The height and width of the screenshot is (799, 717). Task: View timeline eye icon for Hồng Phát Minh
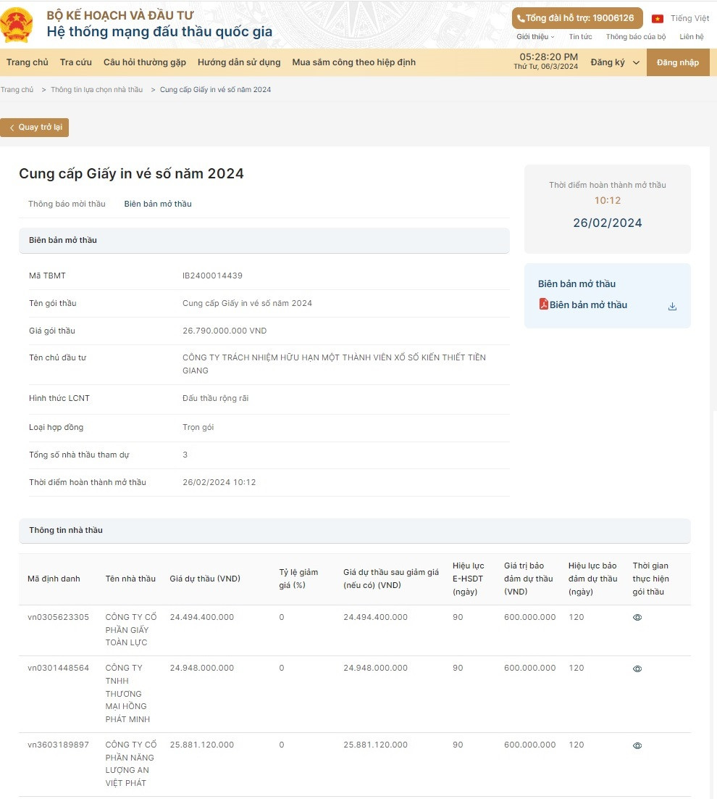[637, 668]
